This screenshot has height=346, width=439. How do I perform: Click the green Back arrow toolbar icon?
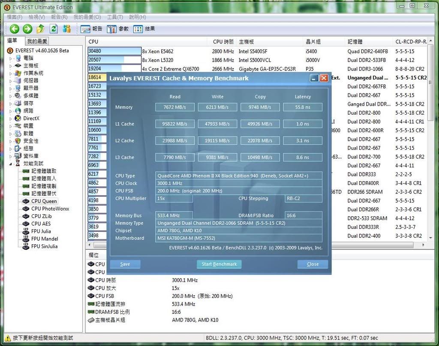[15, 29]
